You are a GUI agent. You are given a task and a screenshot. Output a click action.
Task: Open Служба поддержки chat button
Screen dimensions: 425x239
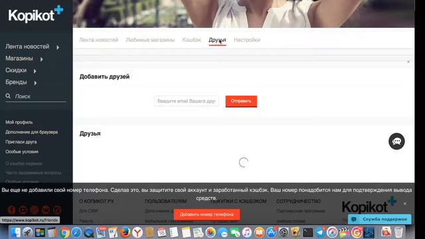379,219
